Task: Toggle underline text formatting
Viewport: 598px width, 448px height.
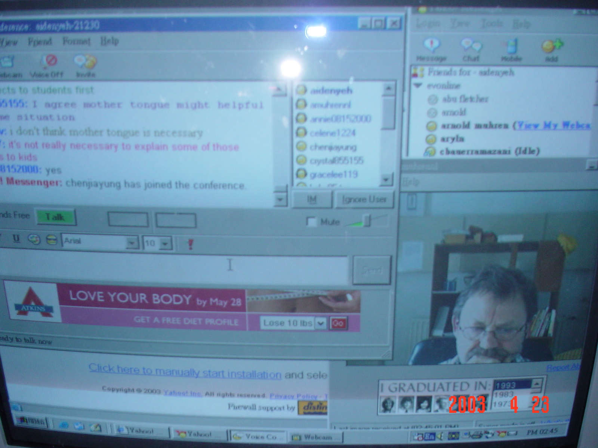Action: pyautogui.click(x=16, y=239)
